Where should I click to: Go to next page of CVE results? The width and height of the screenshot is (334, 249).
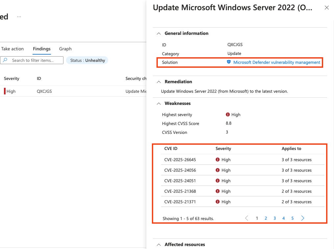pos(303,218)
